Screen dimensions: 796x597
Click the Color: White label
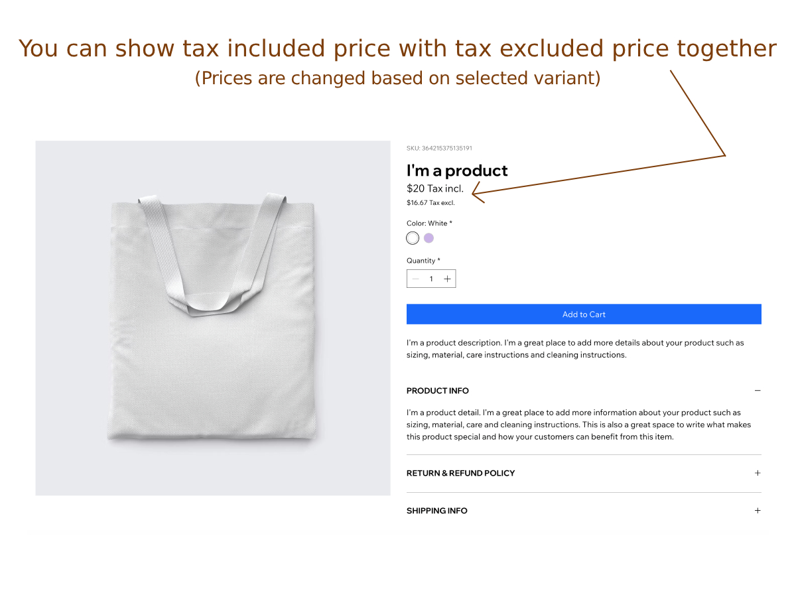429,224
